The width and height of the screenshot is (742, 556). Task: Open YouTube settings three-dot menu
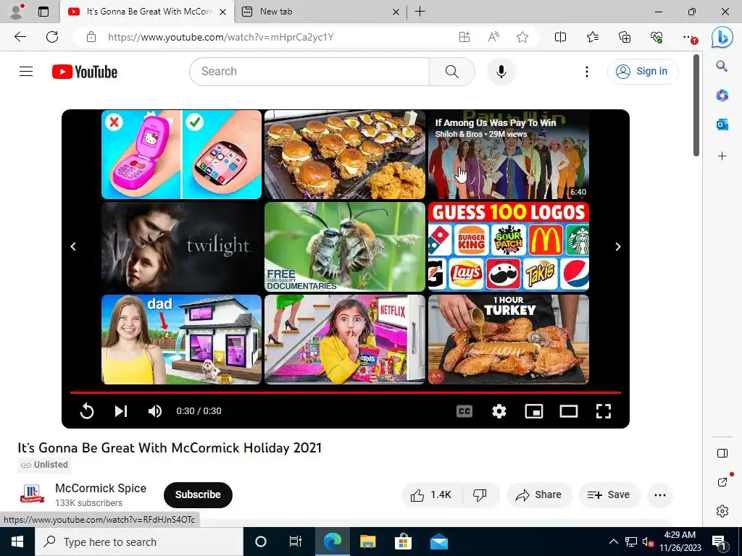pos(587,72)
